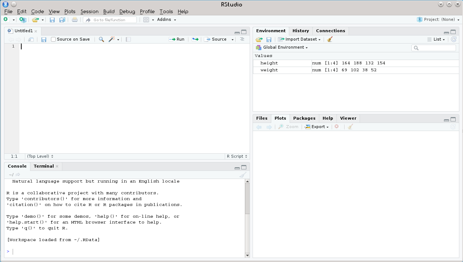The image size is (463, 262).
Task: Open the (Top Level) scope selector
Action: 40,156
